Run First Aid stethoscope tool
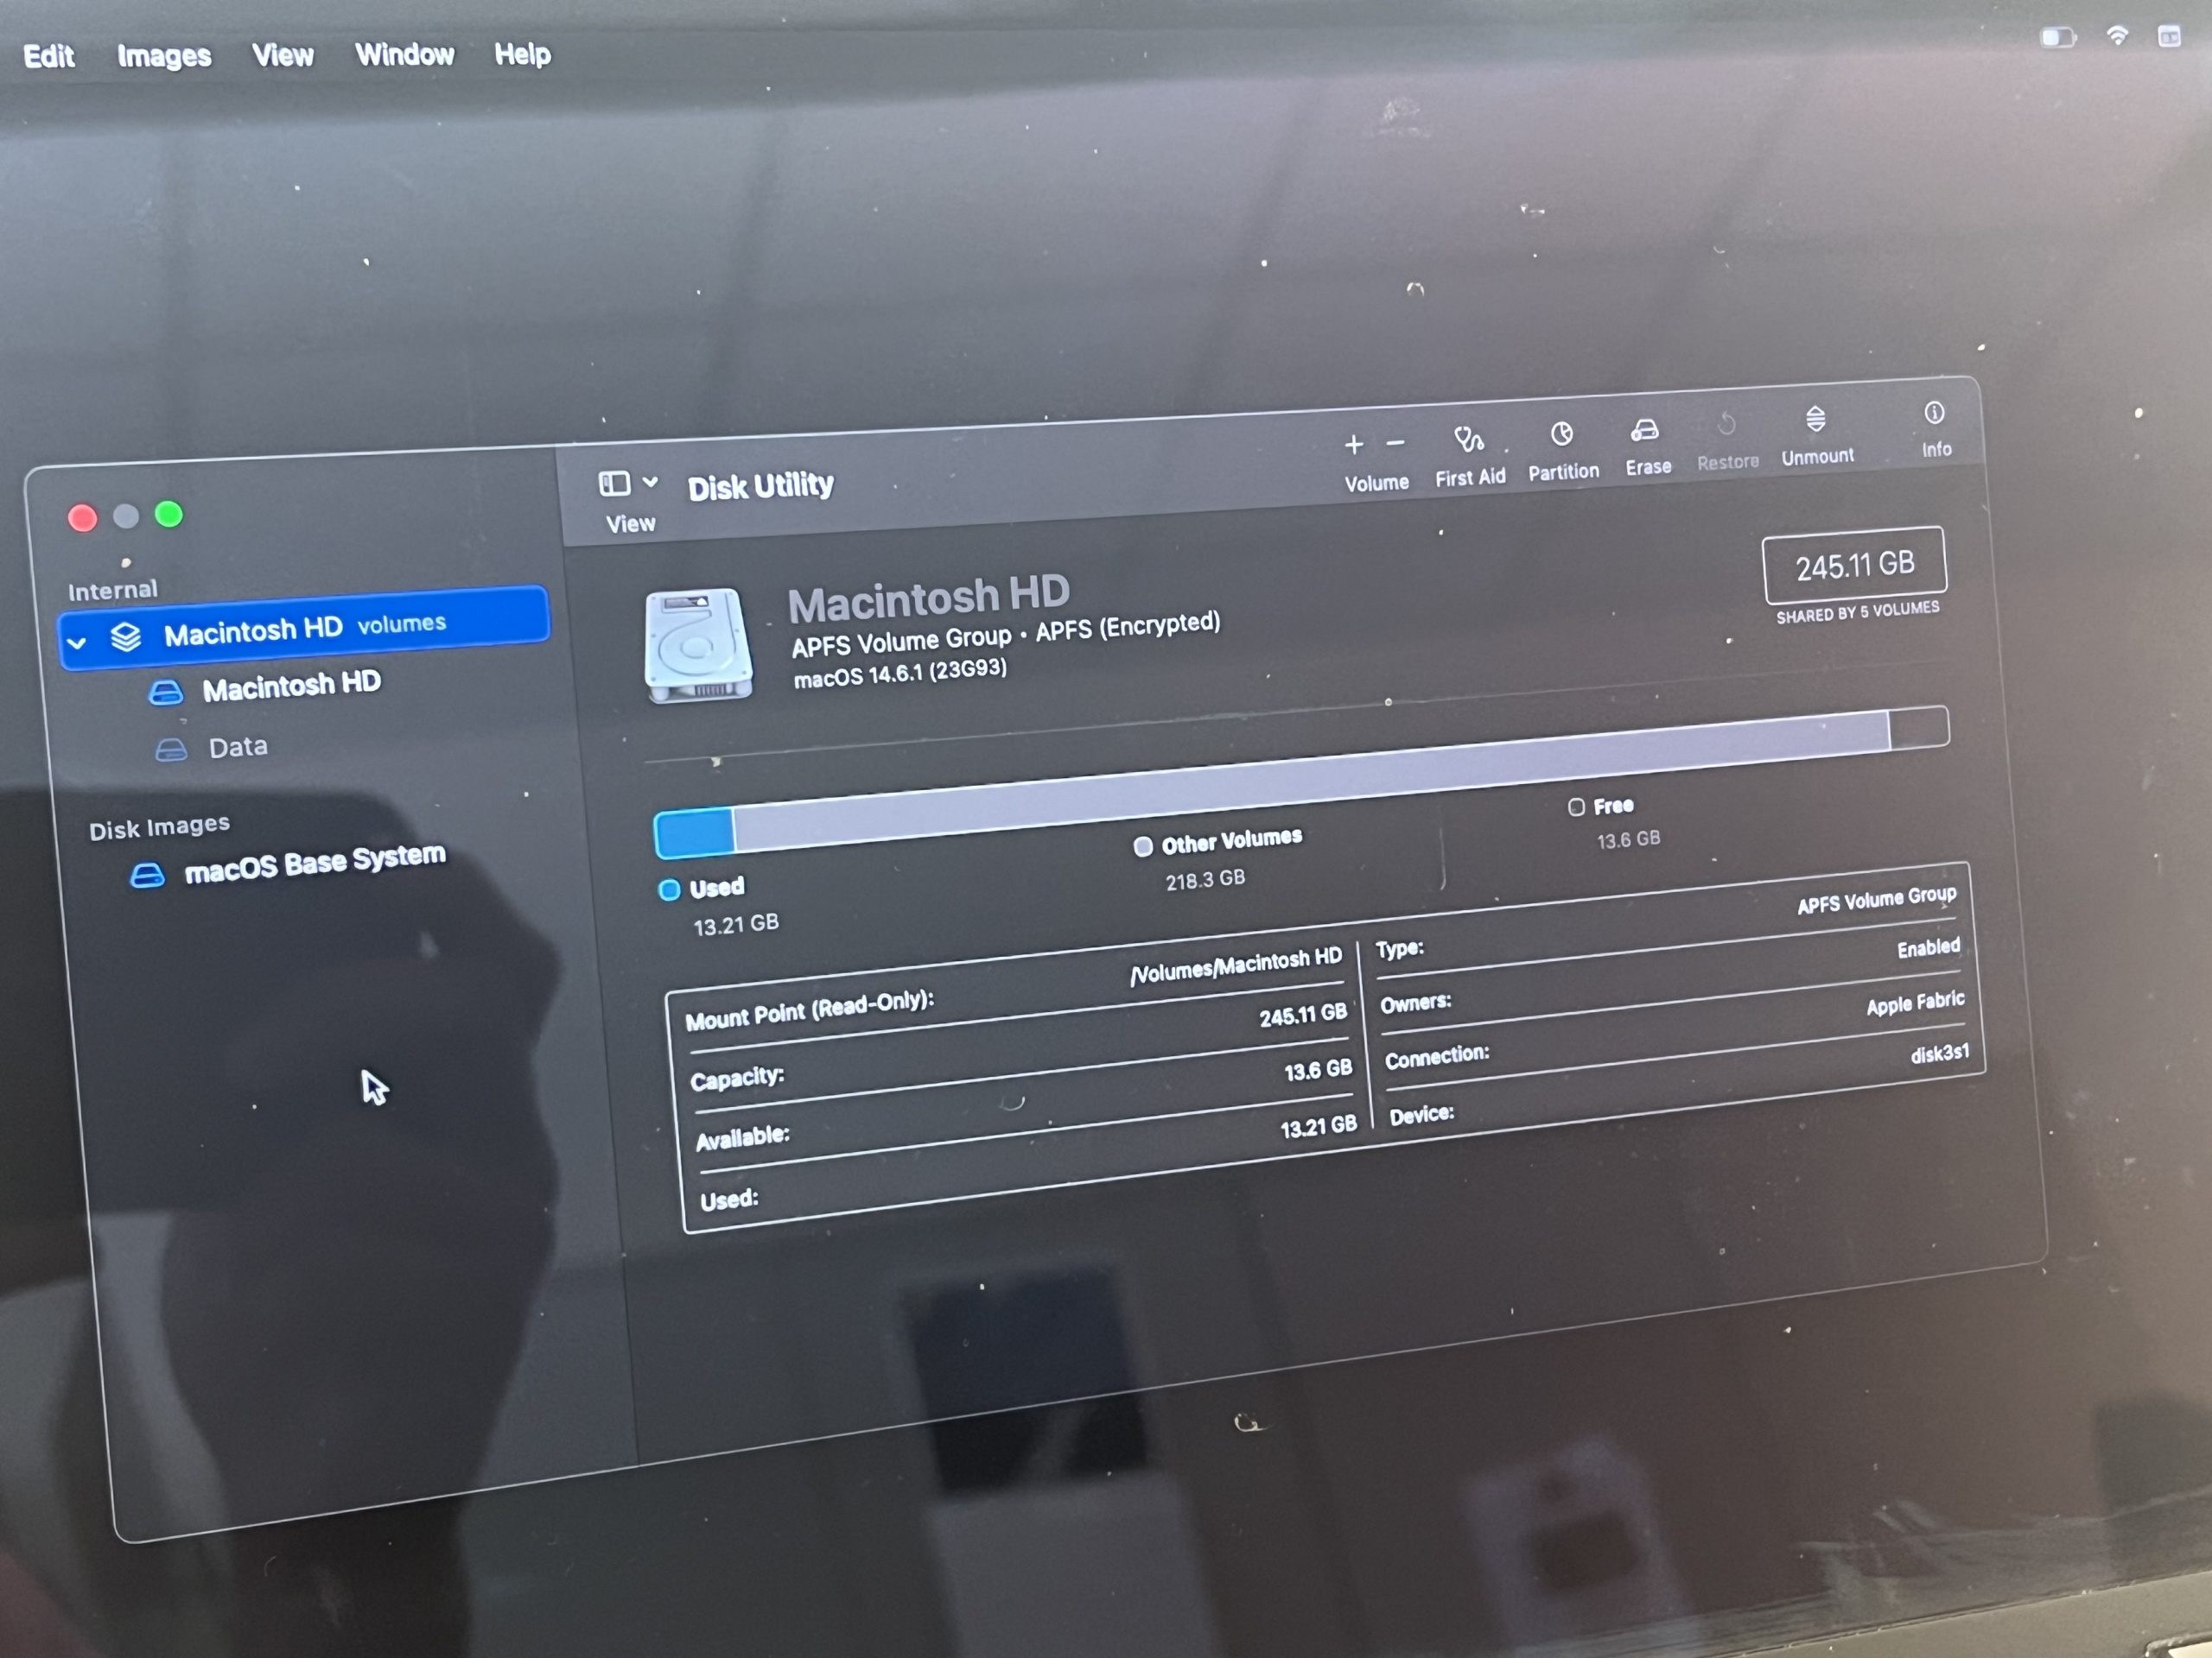This screenshot has height=1658, width=2212. click(x=1468, y=439)
